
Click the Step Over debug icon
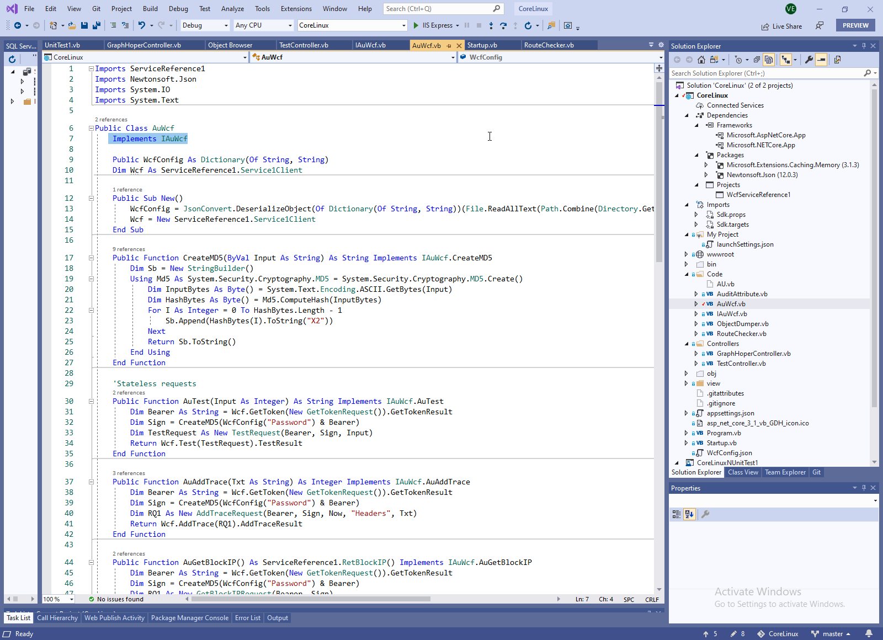[x=503, y=25]
